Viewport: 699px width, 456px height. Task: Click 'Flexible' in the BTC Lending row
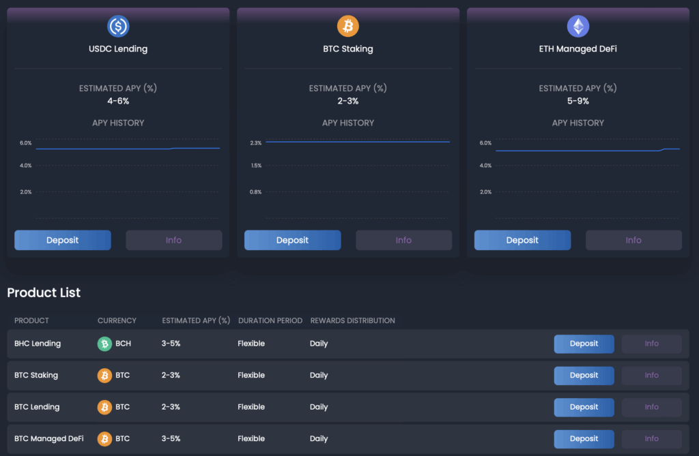tap(251, 407)
